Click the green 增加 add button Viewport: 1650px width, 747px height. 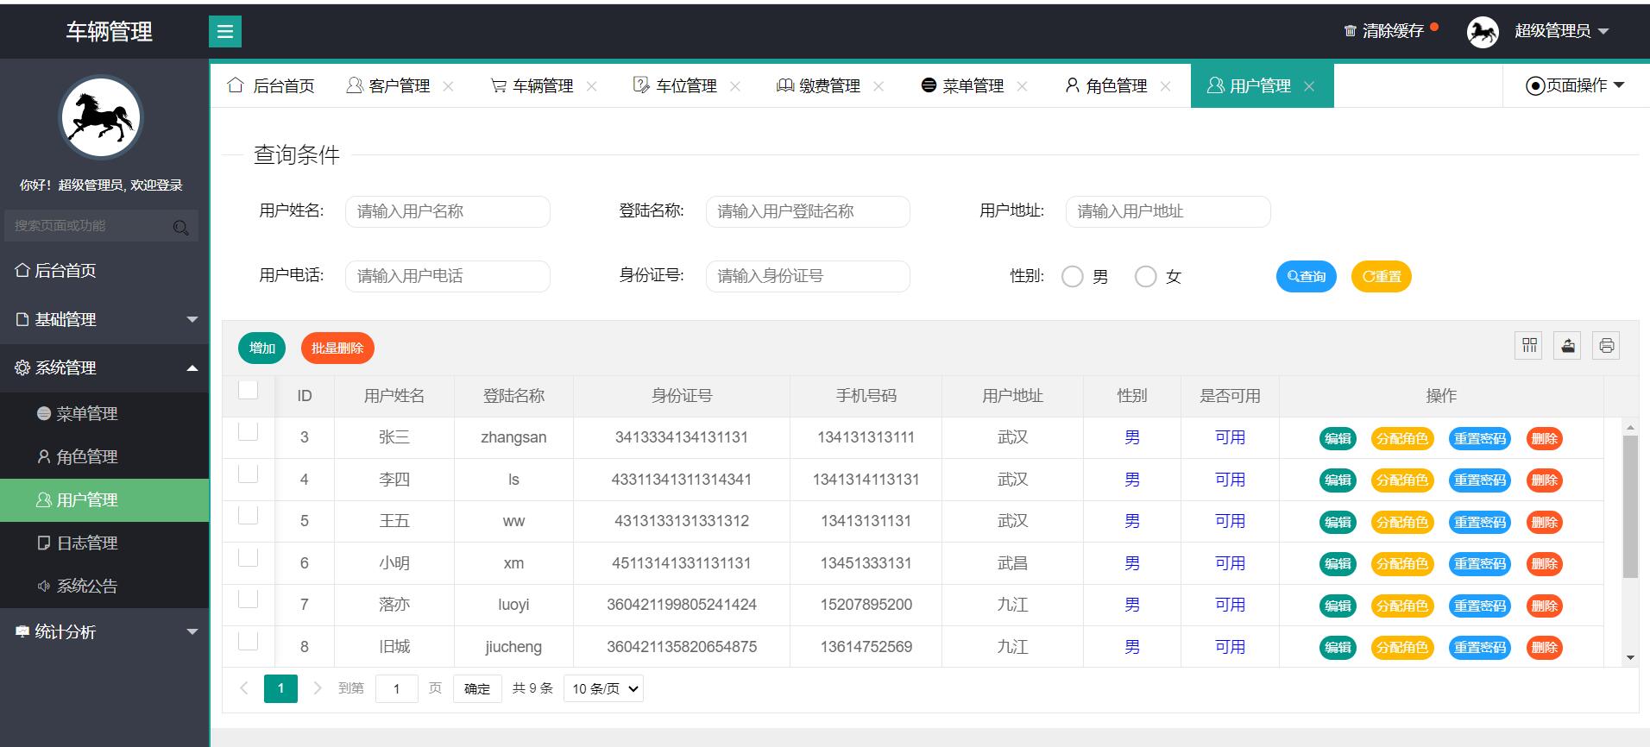click(x=261, y=348)
